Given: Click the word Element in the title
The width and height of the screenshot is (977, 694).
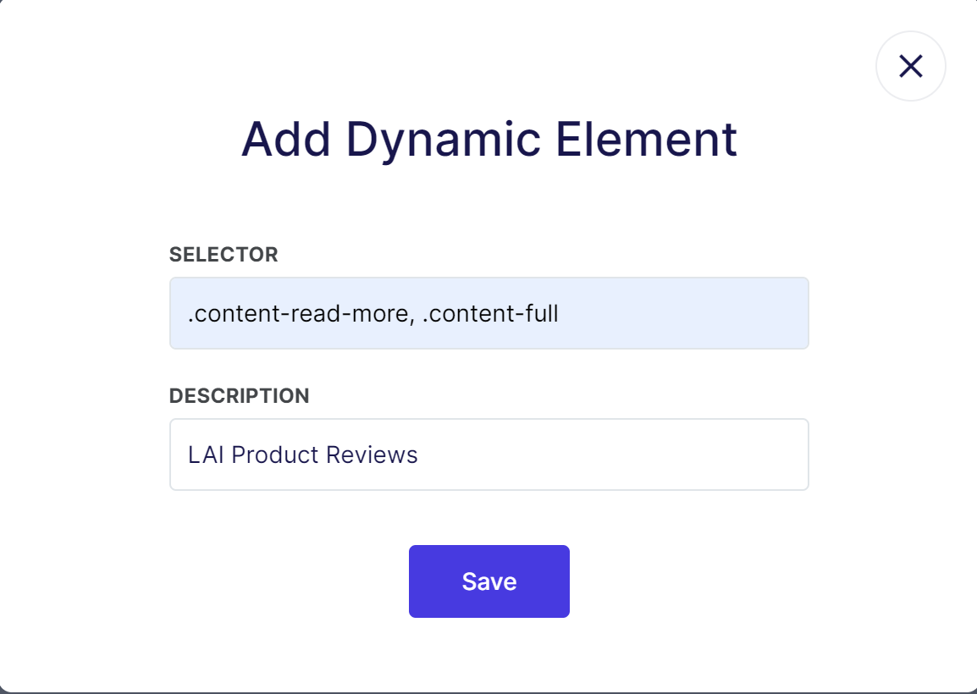Looking at the screenshot, I should [646, 140].
